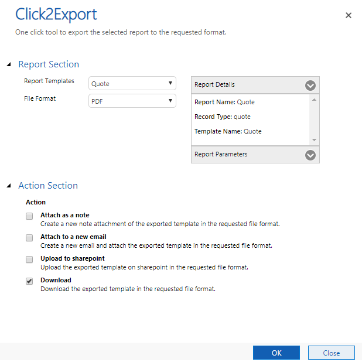Viewport: 362px width, 362px height.
Task: Click the Action Section heading
Action: point(48,185)
